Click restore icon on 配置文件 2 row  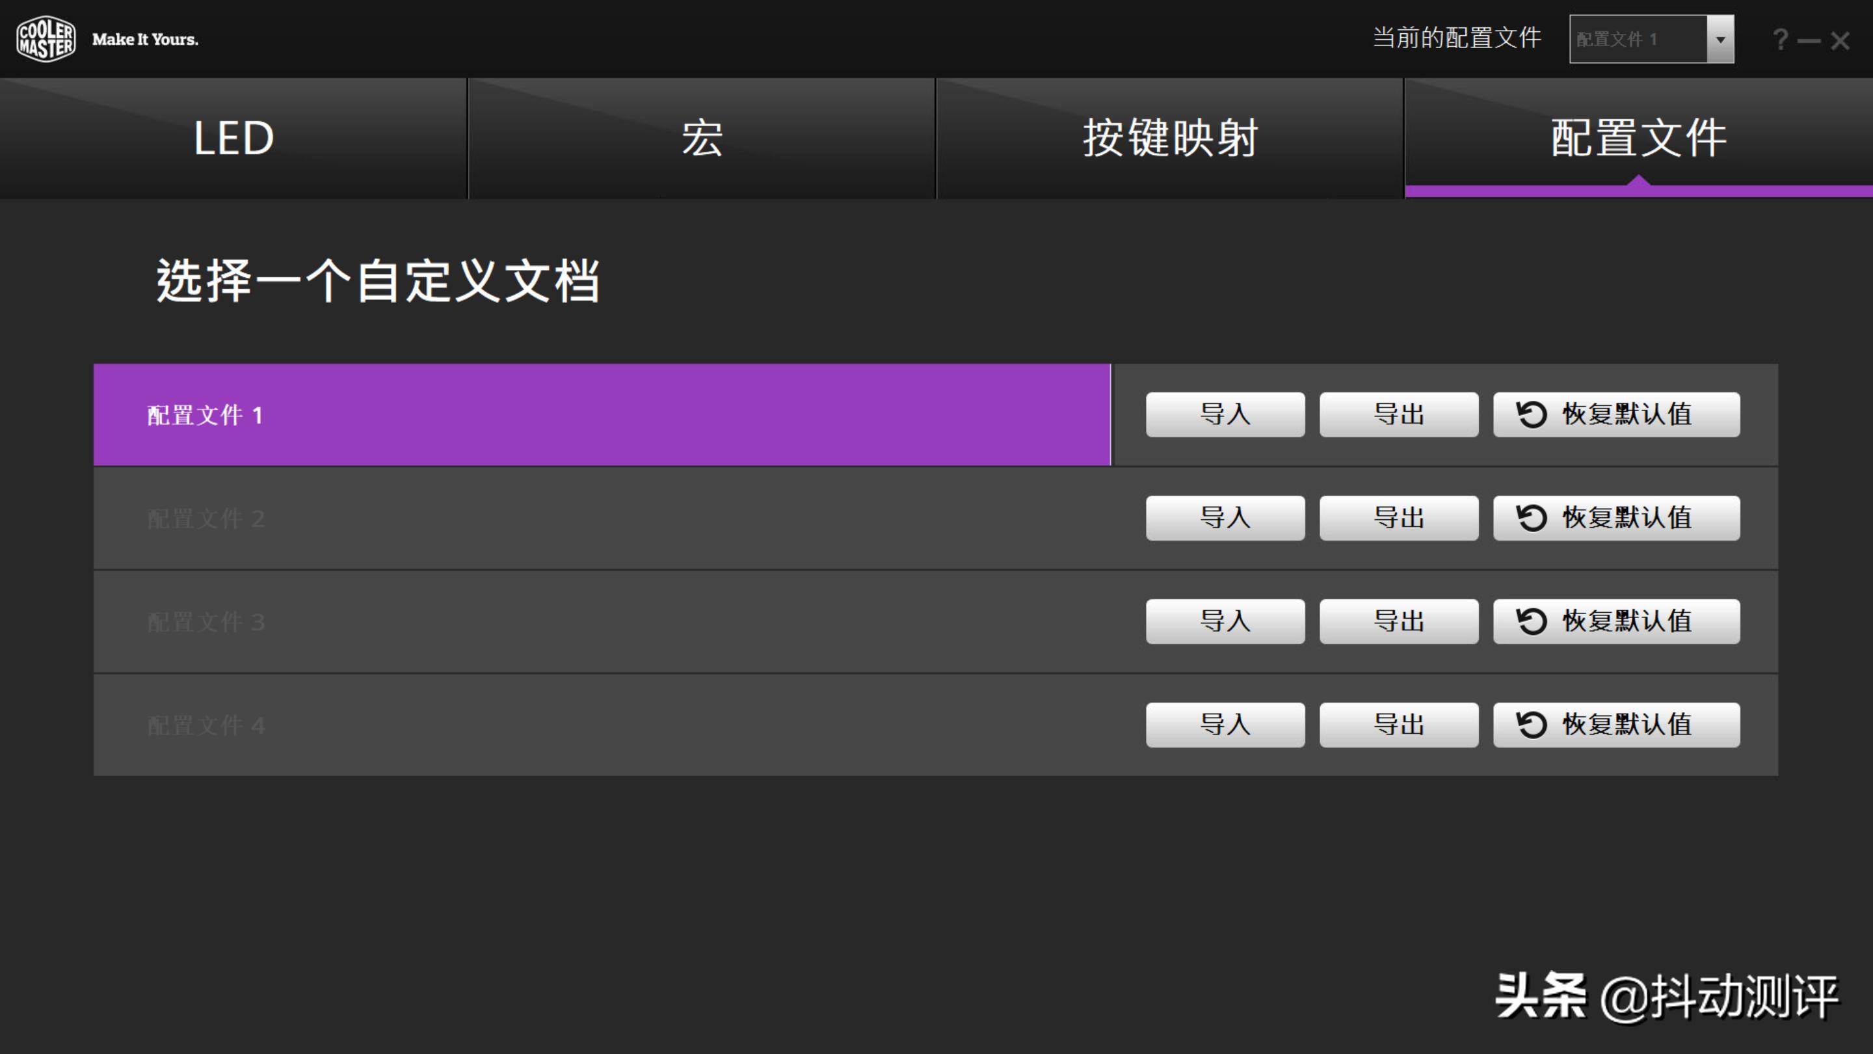pos(1532,518)
